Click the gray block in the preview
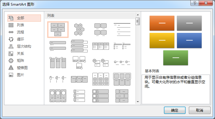The height and width of the screenshot is (119, 215). [189, 23]
